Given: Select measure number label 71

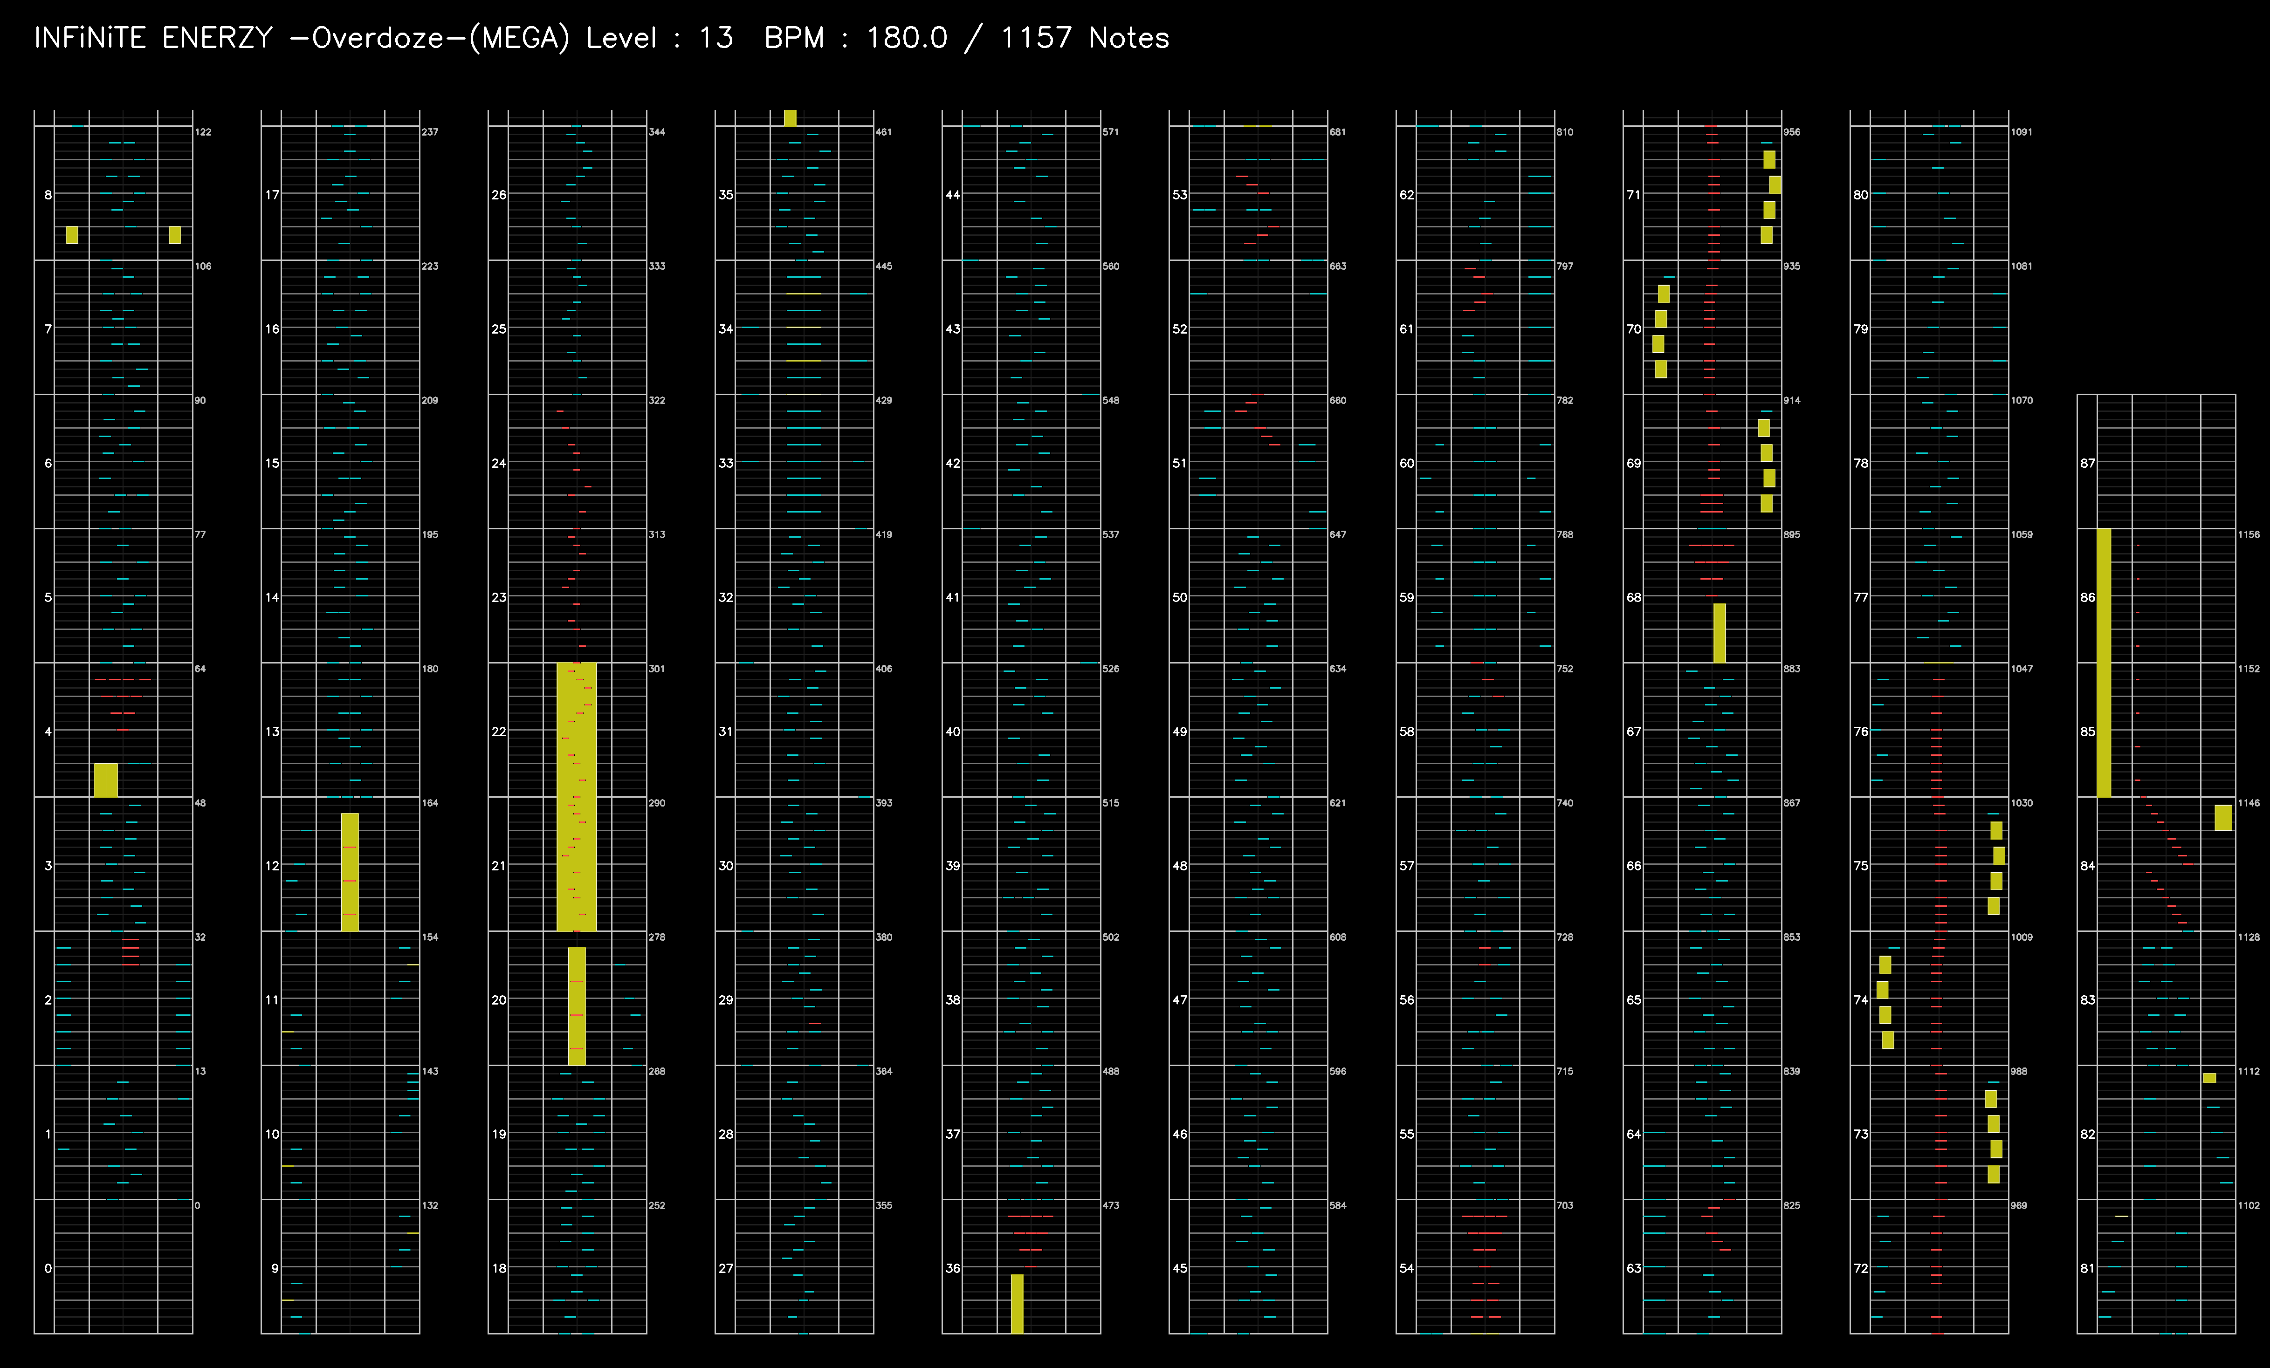Looking at the screenshot, I should 1633,194.
